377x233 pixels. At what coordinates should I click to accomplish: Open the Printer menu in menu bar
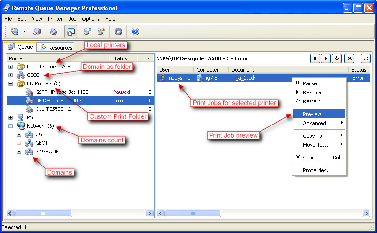tap(55, 19)
